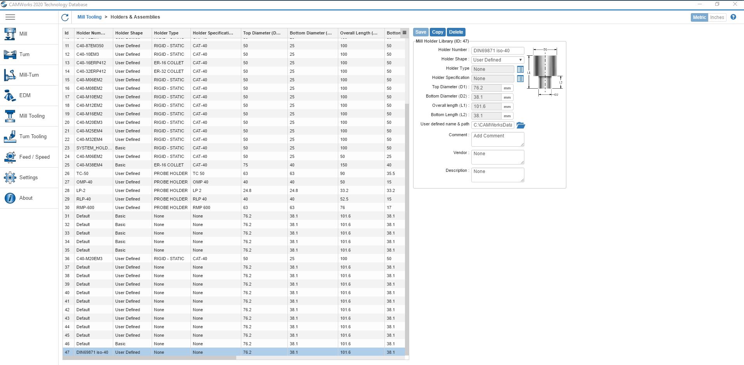The width and height of the screenshot is (744, 365).
Task: Select the RLP-40 probe holder row
Action: coord(234,199)
